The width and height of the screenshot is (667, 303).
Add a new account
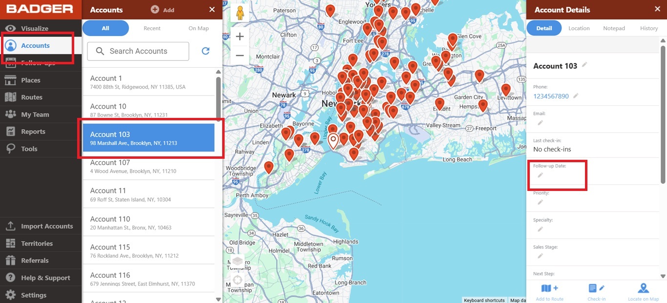pos(163,10)
